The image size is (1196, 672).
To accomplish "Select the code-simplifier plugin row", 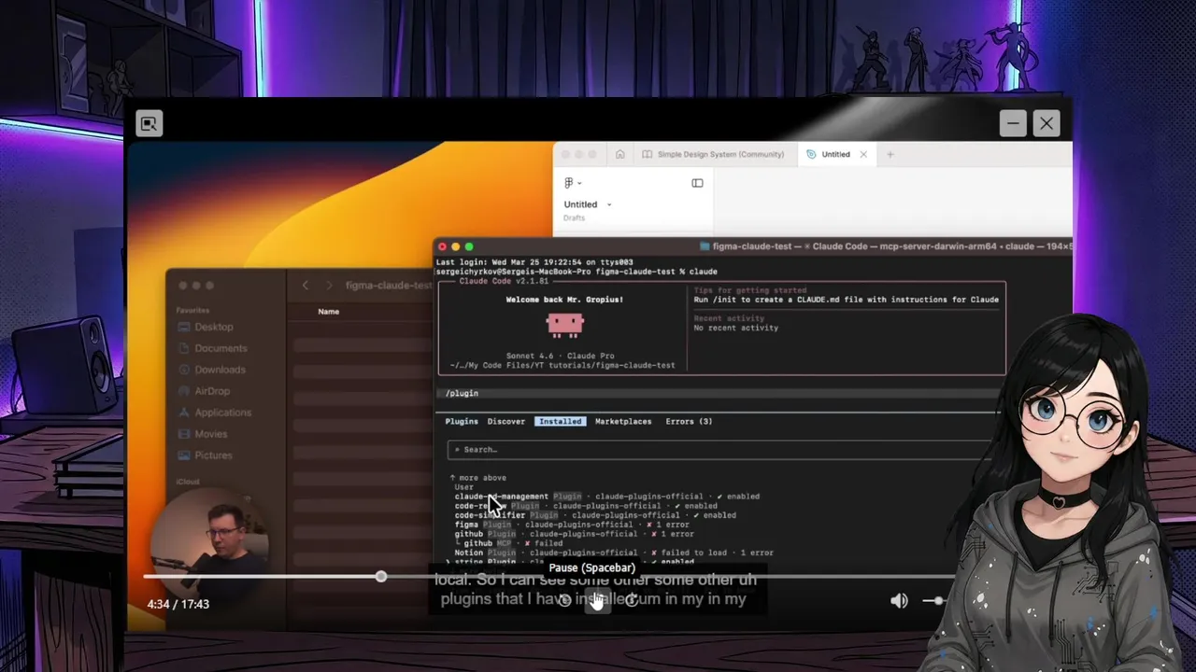I will (595, 515).
